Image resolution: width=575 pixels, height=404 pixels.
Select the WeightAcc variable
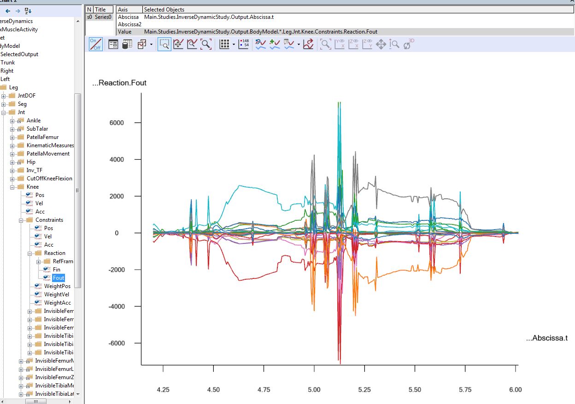pyautogui.click(x=58, y=303)
